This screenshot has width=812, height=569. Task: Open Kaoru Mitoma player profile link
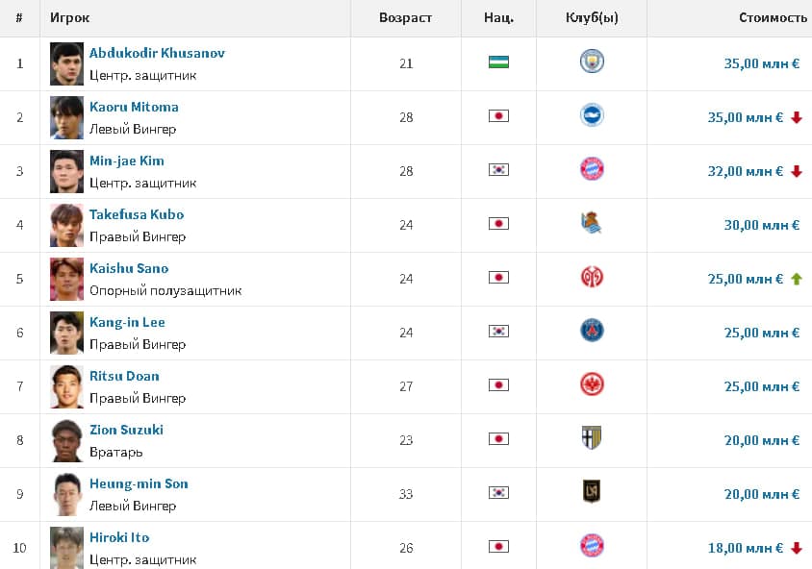[x=134, y=107]
